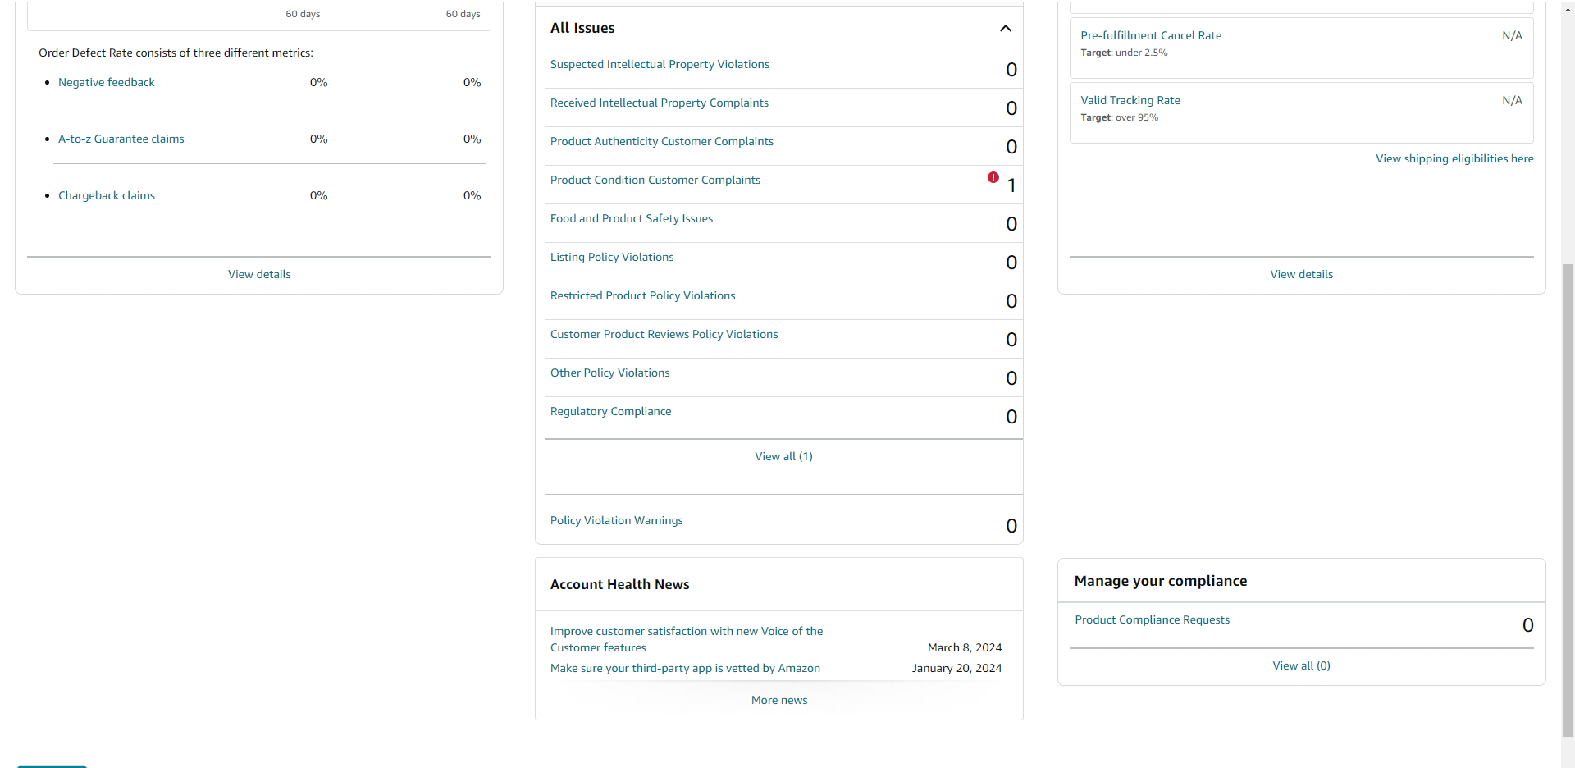This screenshot has height=768, width=1575.
Task: Open Negative feedback metric
Action: (107, 82)
